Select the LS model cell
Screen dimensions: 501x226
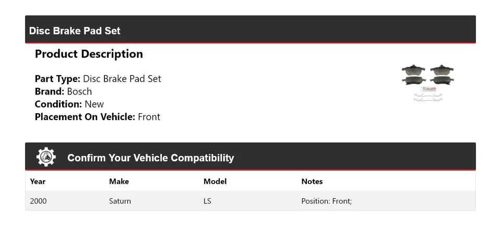[x=207, y=201]
